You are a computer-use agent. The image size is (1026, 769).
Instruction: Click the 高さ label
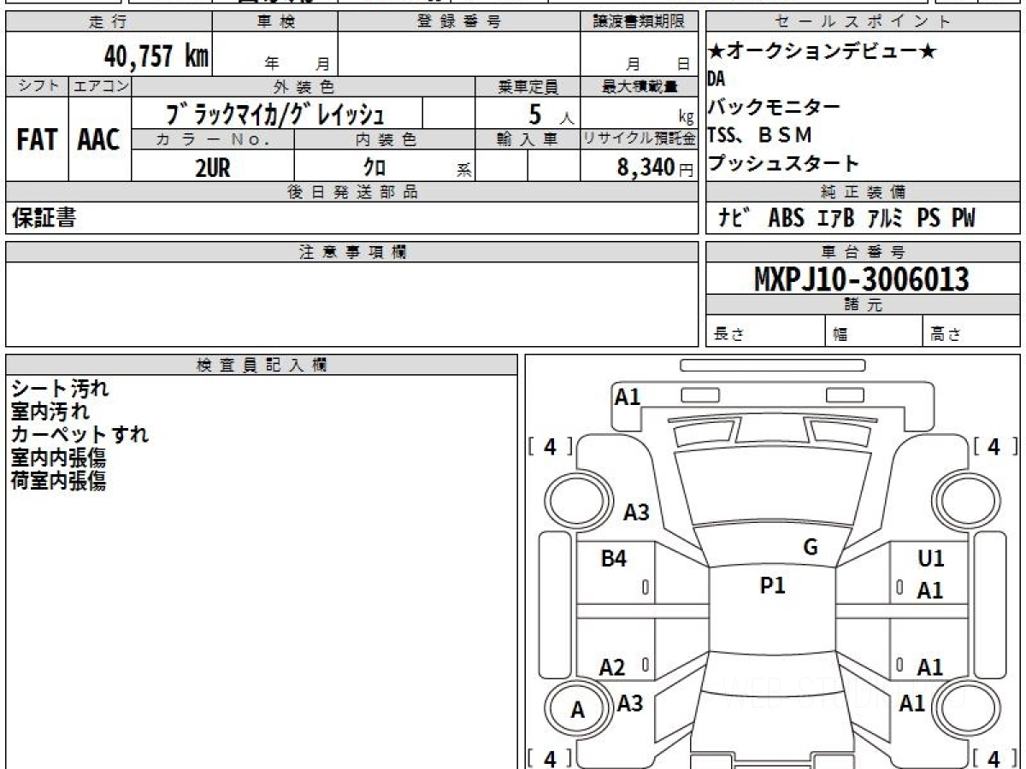click(946, 335)
